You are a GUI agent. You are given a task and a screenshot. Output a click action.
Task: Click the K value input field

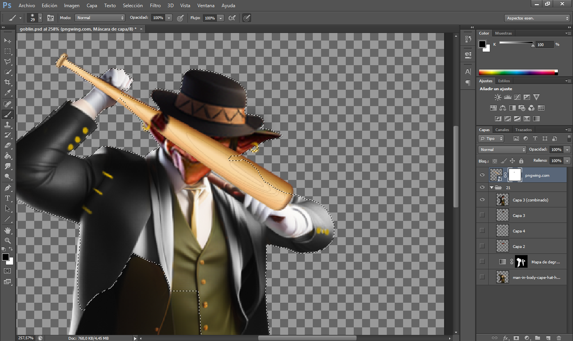click(x=544, y=45)
